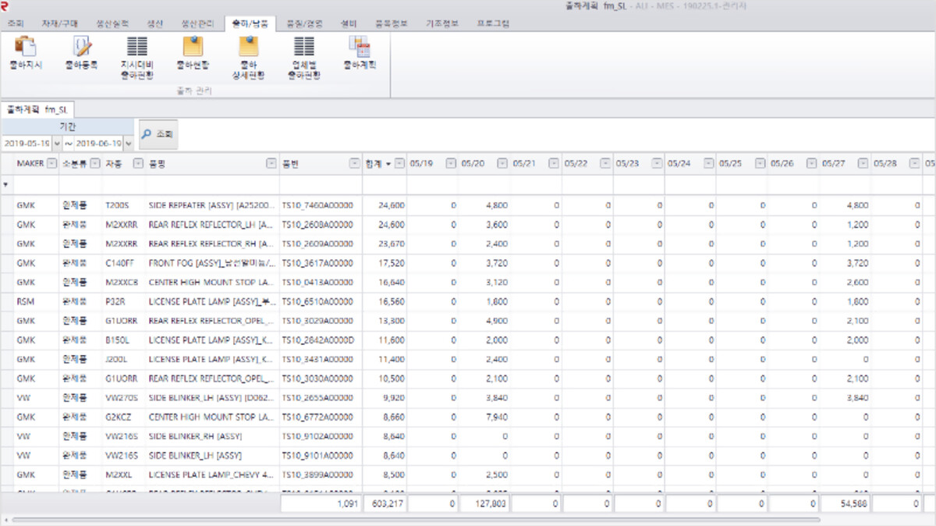936x526 pixels.
Task: Click the filter row indicator arrow
Action: (6, 185)
